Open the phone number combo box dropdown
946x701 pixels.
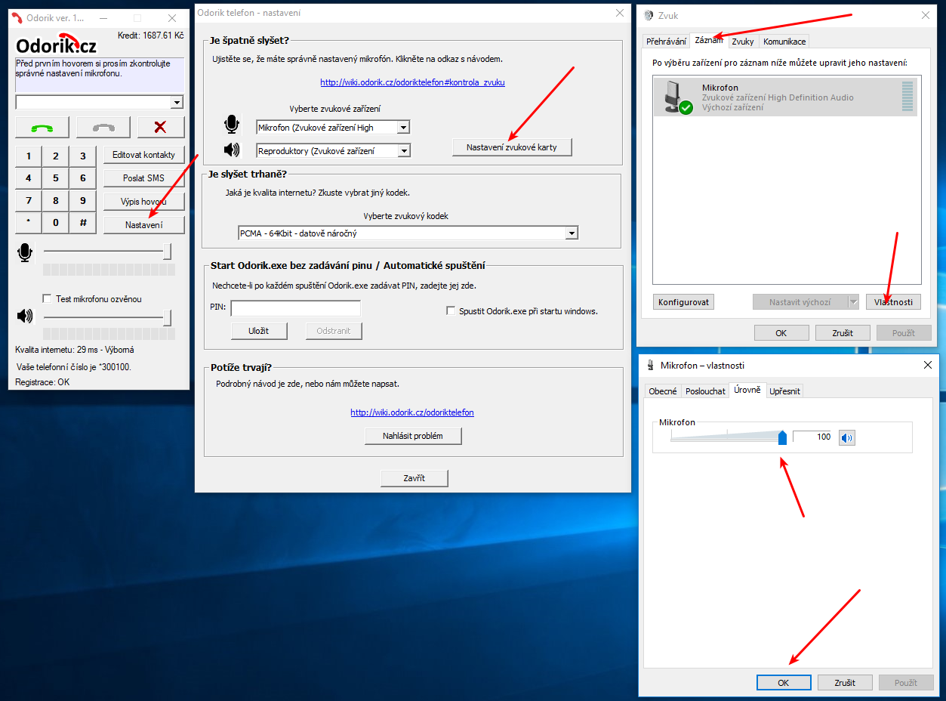177,103
